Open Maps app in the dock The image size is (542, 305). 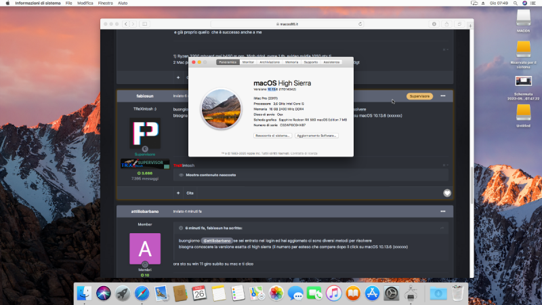tap(257, 293)
